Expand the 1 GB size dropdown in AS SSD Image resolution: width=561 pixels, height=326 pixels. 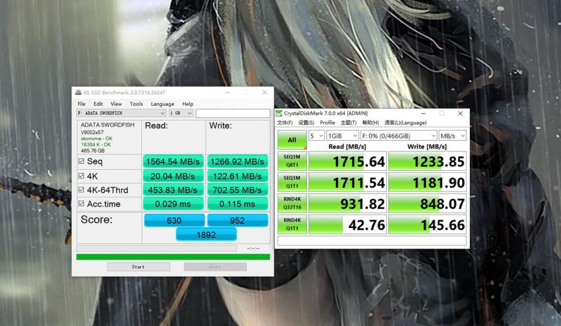pyautogui.click(x=181, y=113)
